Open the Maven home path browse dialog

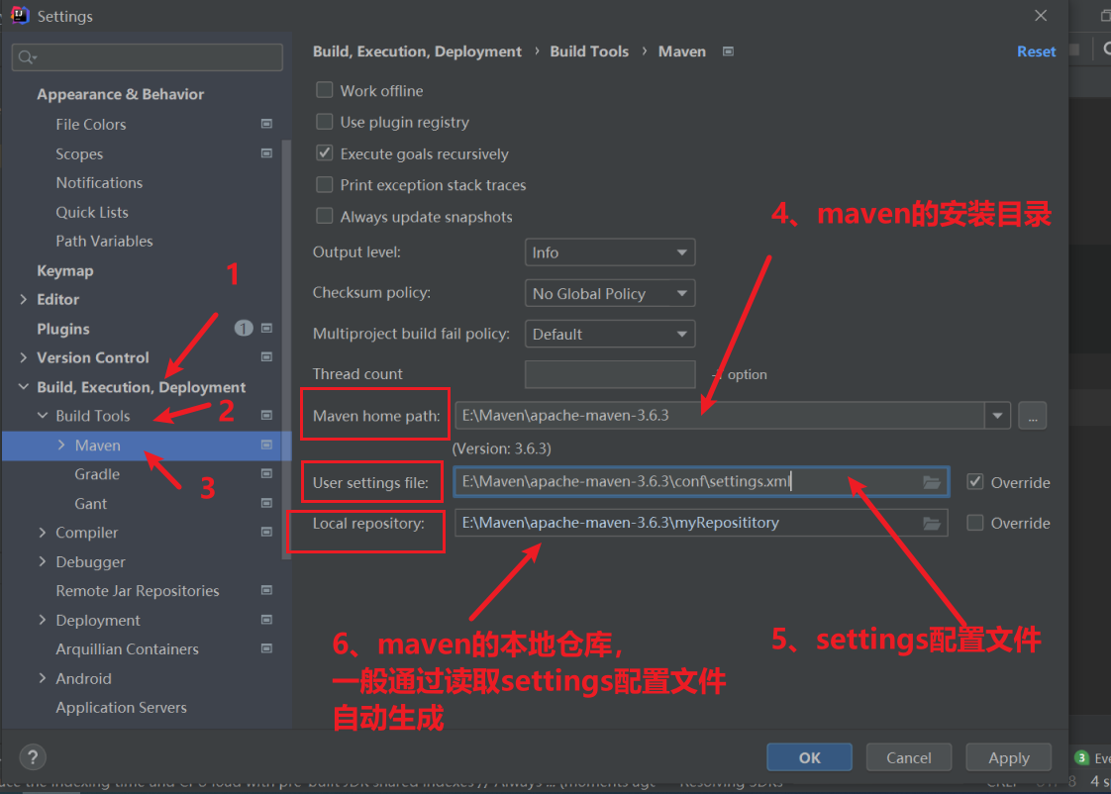pos(1032,416)
